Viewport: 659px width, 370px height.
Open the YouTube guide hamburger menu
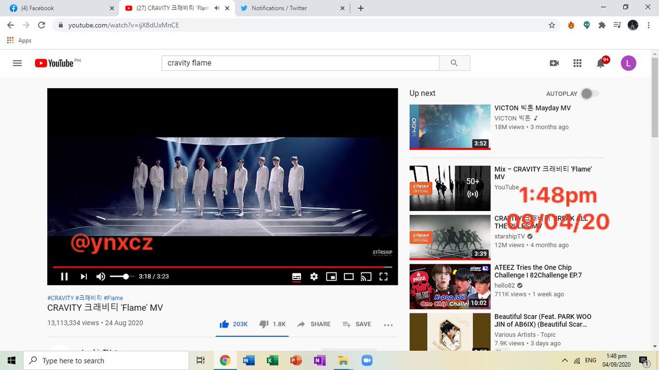17,63
